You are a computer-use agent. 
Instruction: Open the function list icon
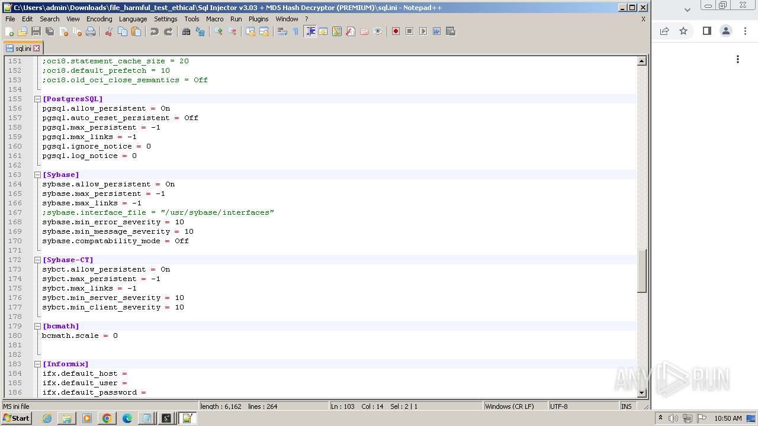(x=351, y=31)
